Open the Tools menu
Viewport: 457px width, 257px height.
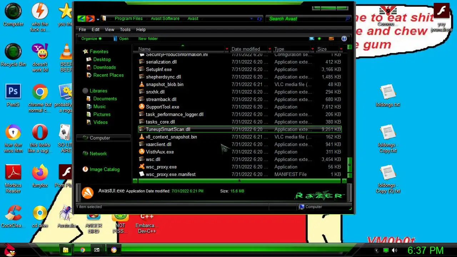point(125,30)
